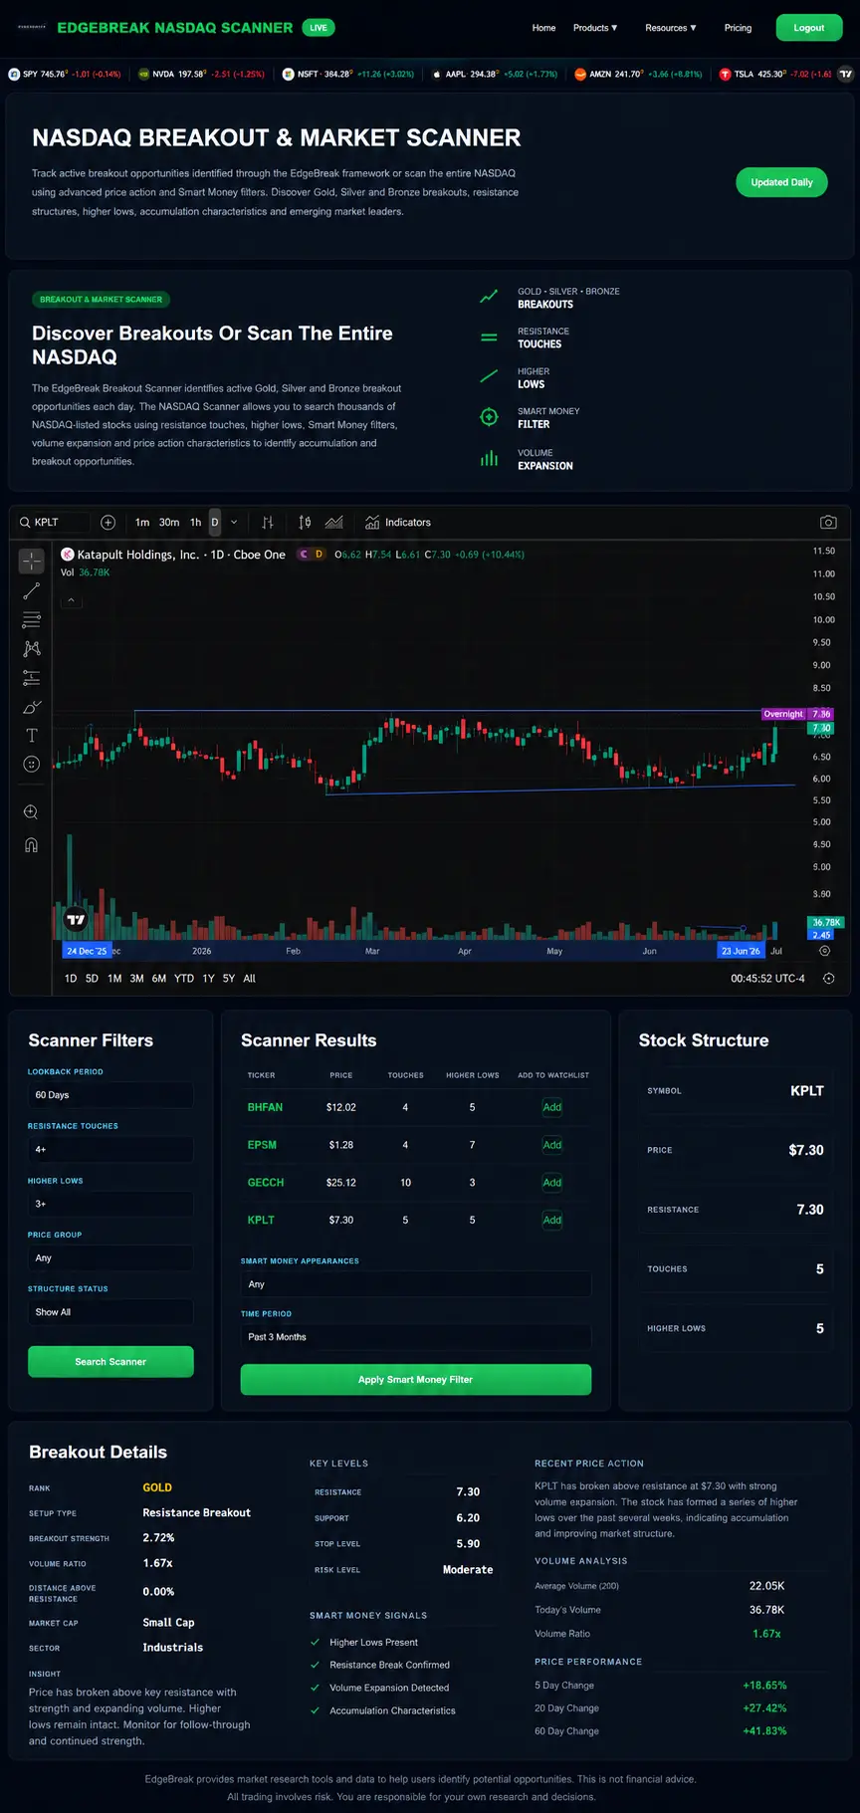
Task: Open the Smart Money Appearances dropdown
Action: [x=416, y=1284]
